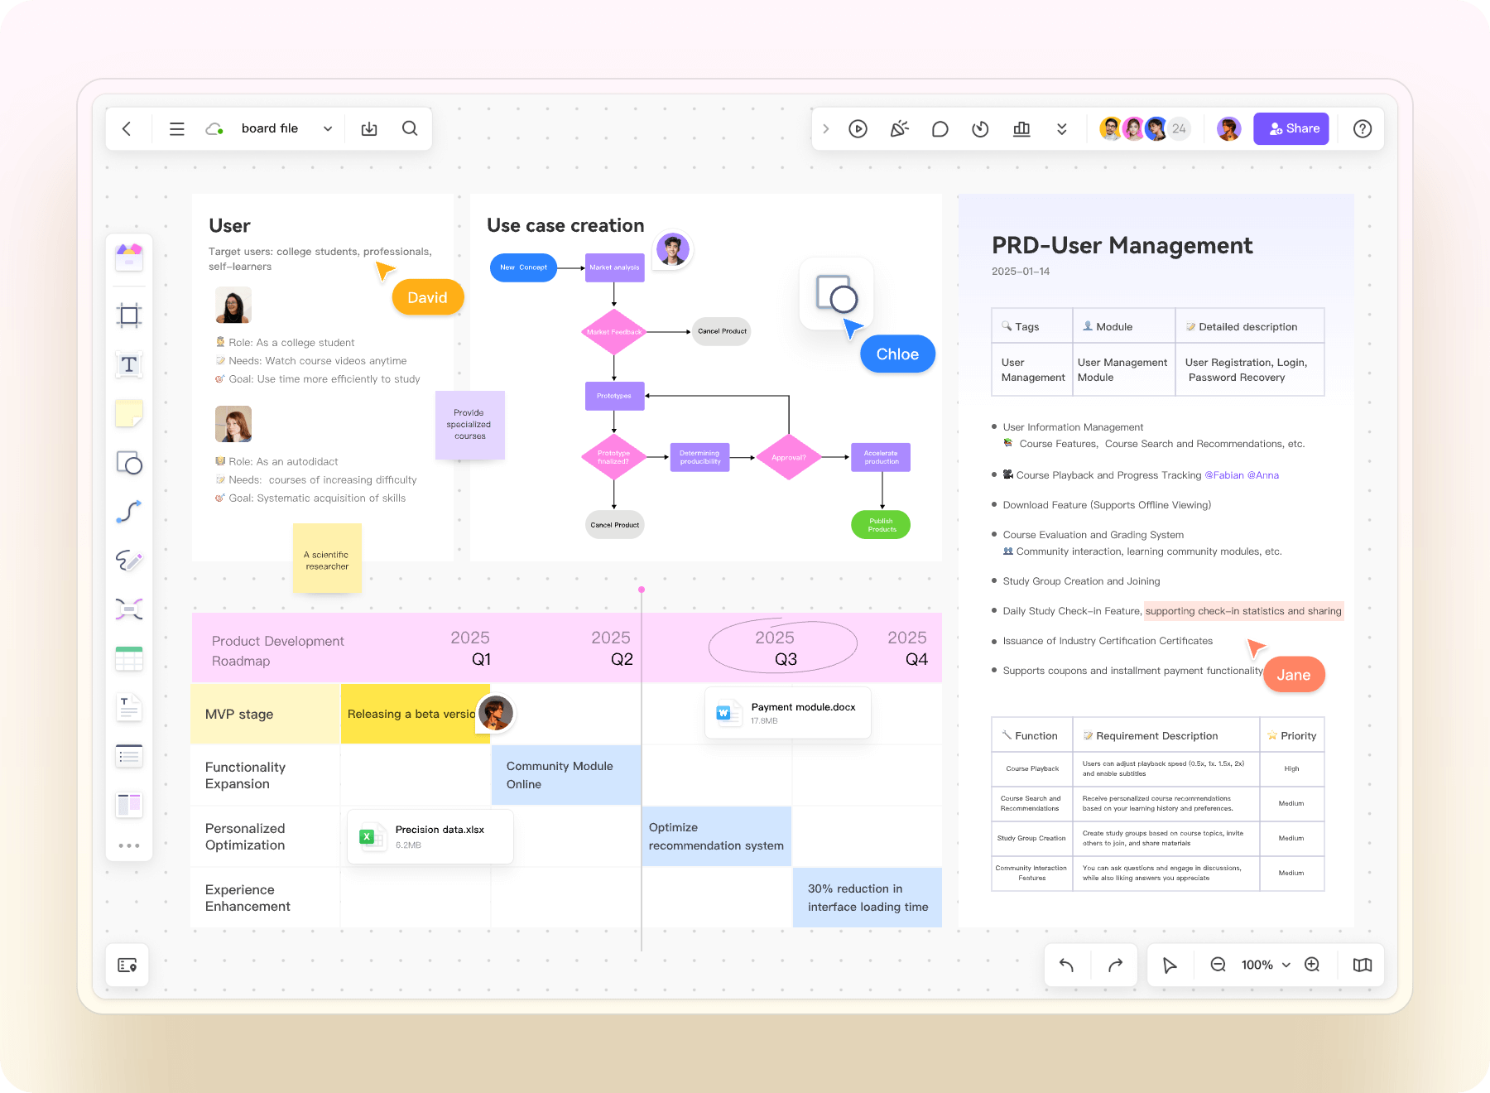Click the @Fabian mention link
Viewport: 1490px width, 1093px height.
(1223, 475)
